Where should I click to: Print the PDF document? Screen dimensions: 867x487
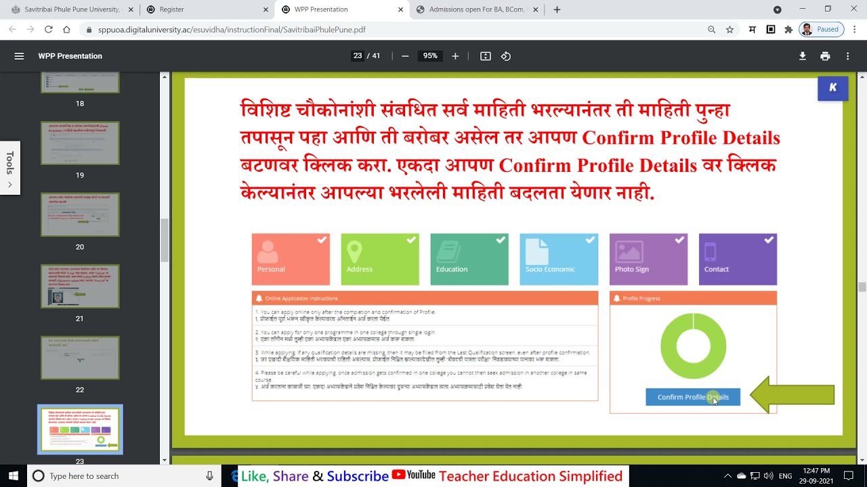click(x=825, y=56)
